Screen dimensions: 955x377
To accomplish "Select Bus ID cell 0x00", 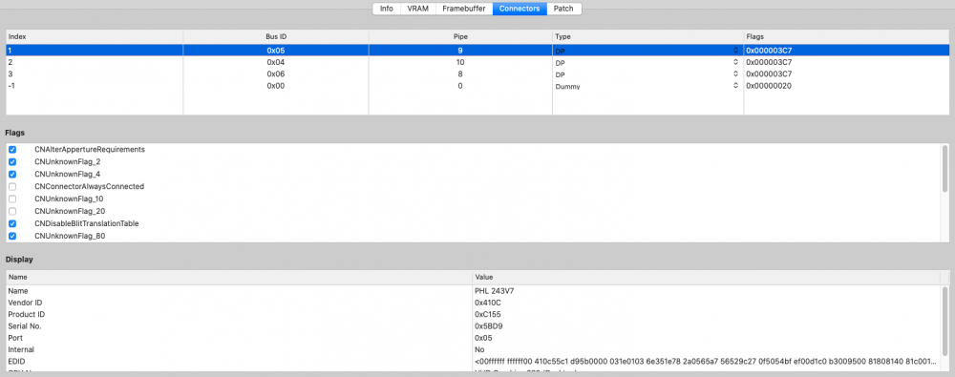I will click(x=276, y=86).
